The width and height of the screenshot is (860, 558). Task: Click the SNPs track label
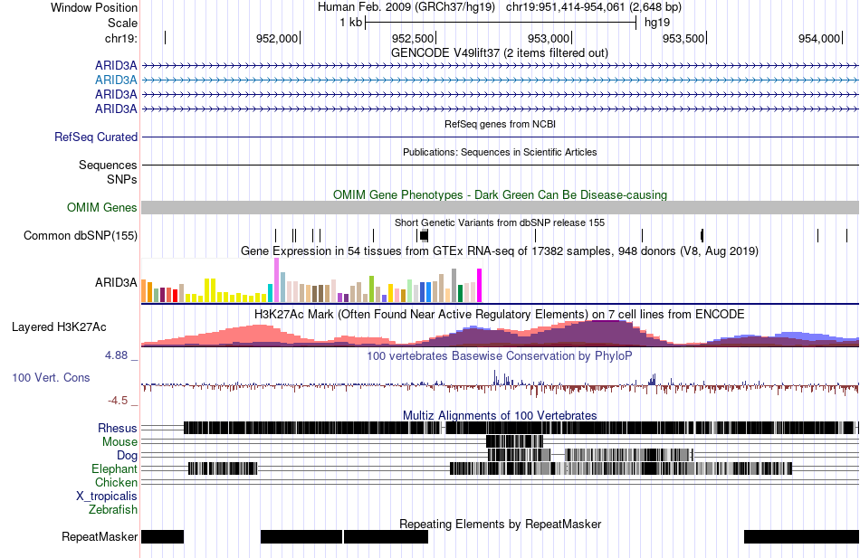pyautogui.click(x=122, y=179)
